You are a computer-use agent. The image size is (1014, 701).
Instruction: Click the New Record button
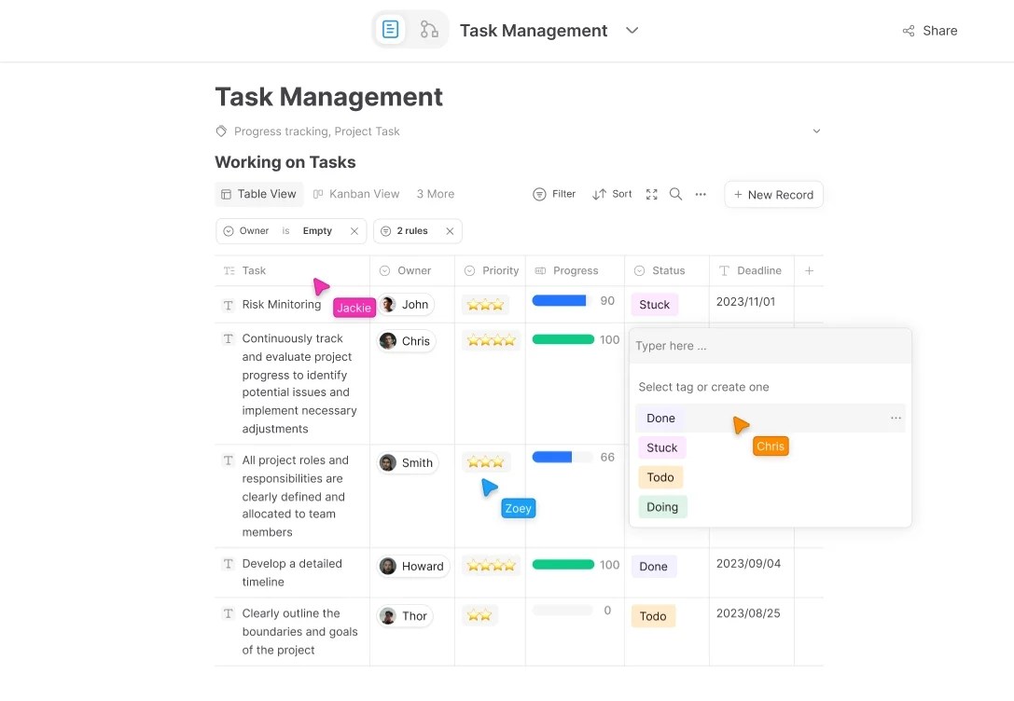coord(773,194)
